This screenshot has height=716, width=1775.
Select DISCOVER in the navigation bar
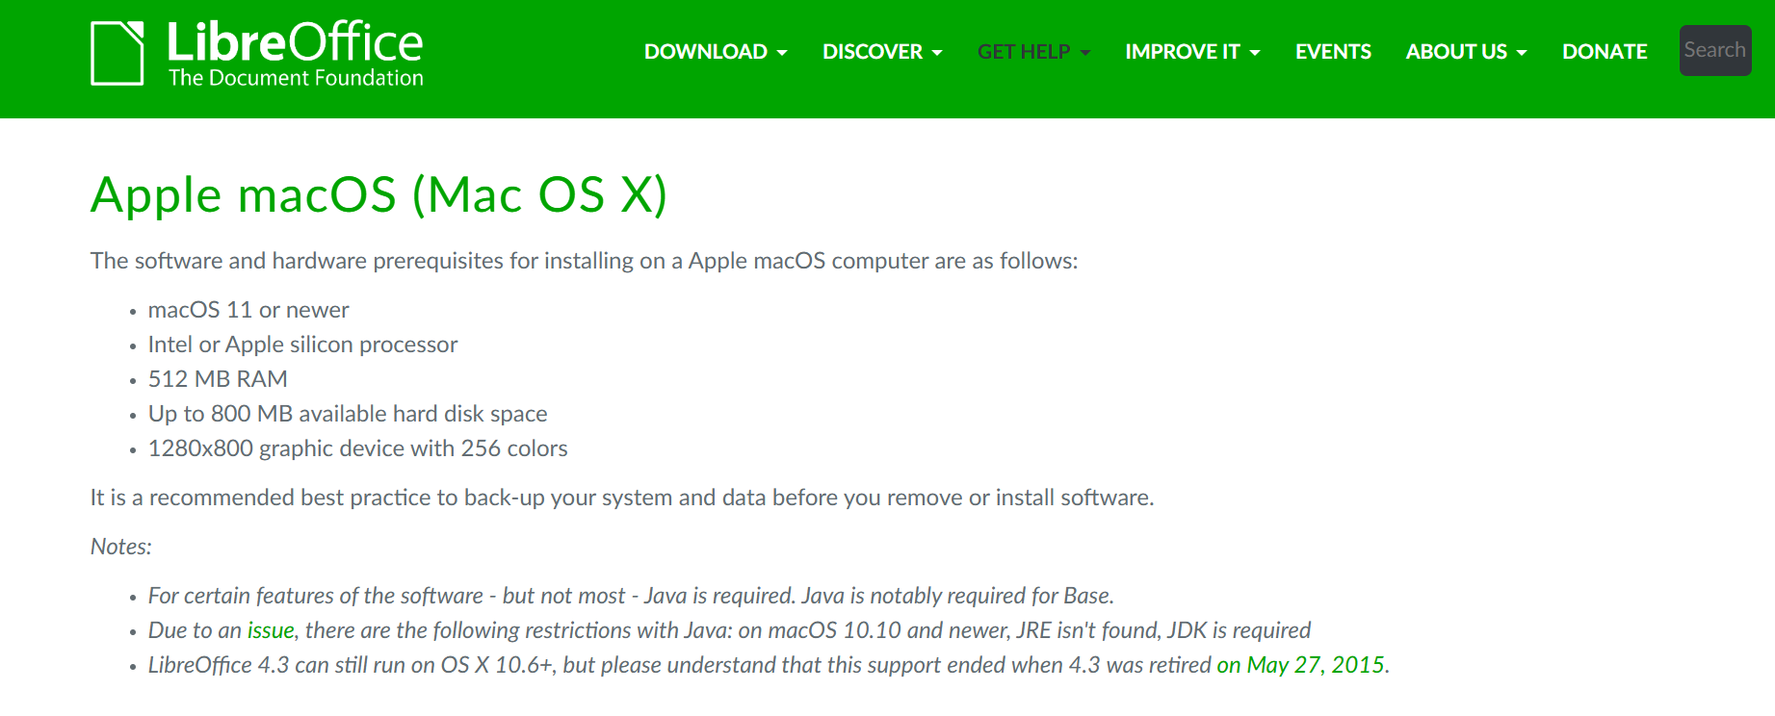873,51
